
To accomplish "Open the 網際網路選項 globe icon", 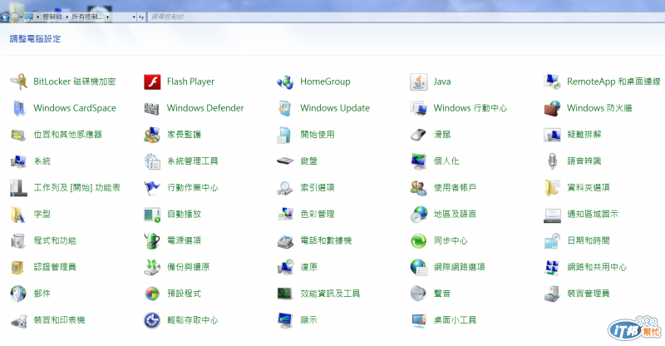I will [419, 267].
